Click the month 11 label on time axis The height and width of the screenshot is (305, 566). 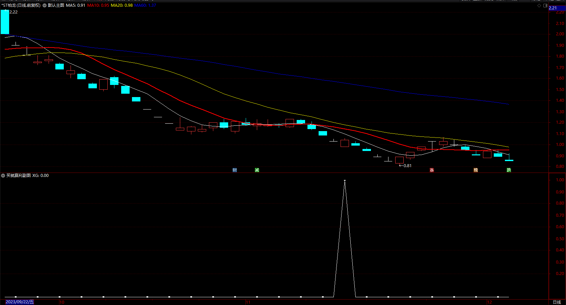(248, 302)
